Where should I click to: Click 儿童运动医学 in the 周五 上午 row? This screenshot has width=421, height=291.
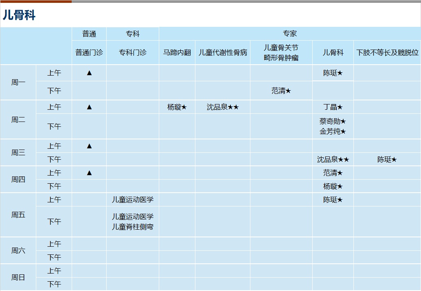point(133,200)
